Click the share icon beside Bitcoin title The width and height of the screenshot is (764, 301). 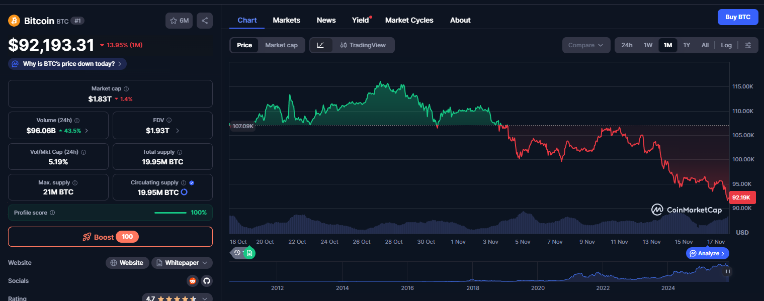tap(205, 21)
